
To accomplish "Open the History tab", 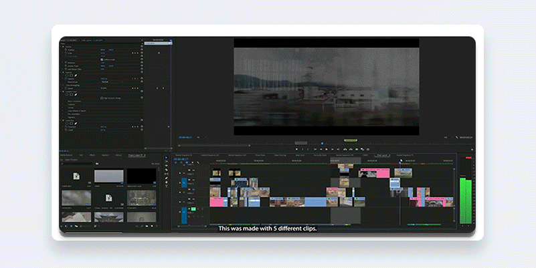I will (119, 155).
